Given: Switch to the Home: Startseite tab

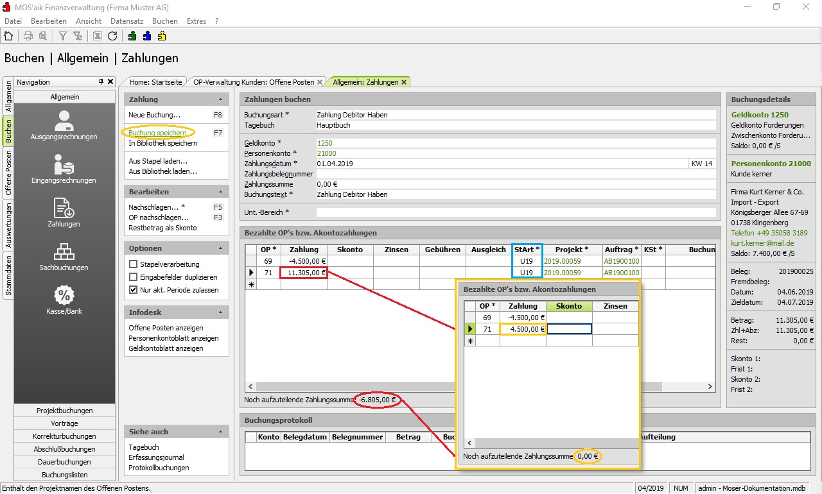Looking at the screenshot, I should point(155,82).
